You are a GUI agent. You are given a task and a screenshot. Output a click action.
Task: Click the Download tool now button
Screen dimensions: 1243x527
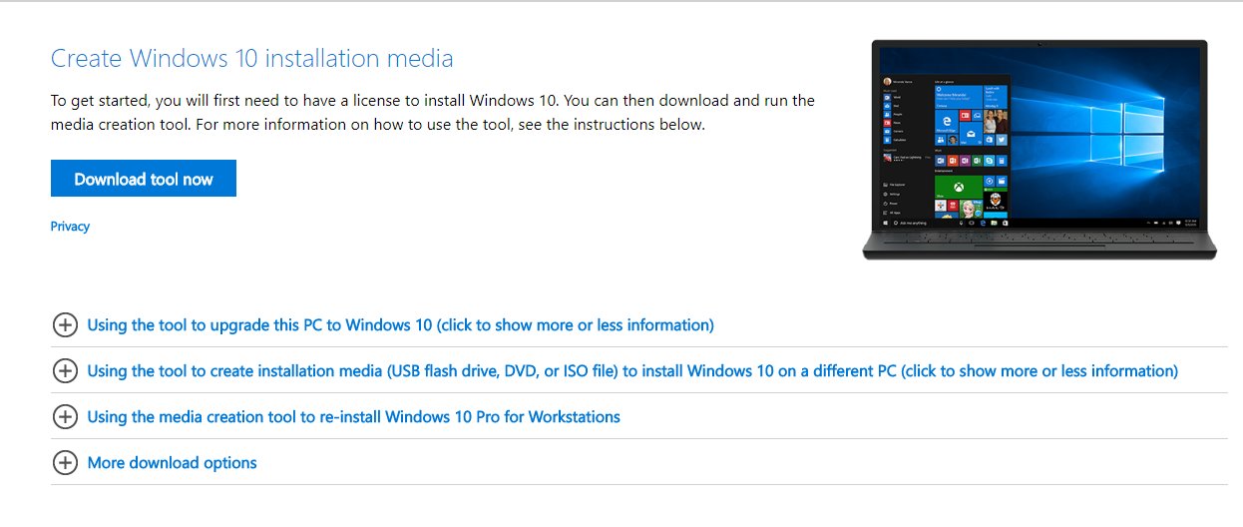coord(144,179)
